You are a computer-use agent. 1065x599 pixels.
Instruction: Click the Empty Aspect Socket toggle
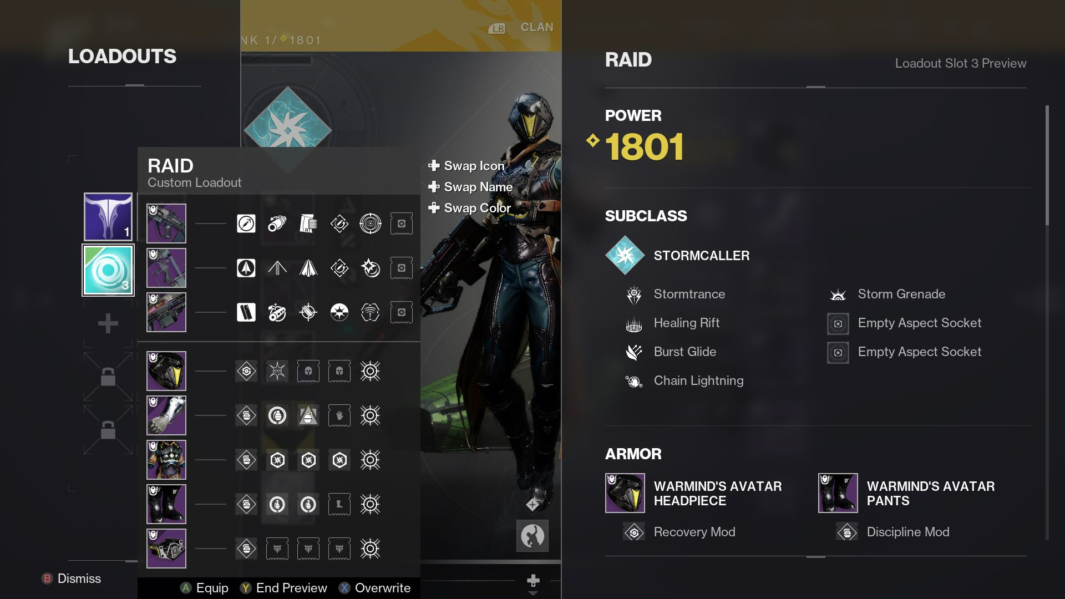(x=838, y=323)
